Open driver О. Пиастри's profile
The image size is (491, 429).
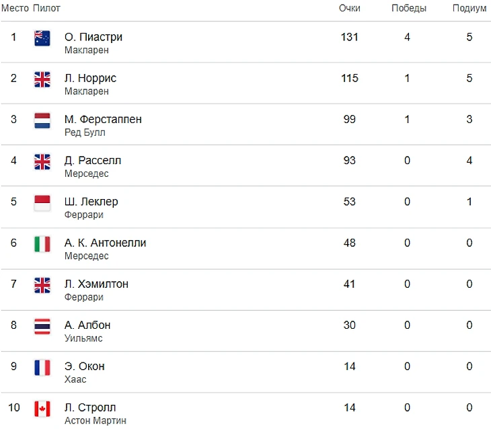(x=93, y=37)
